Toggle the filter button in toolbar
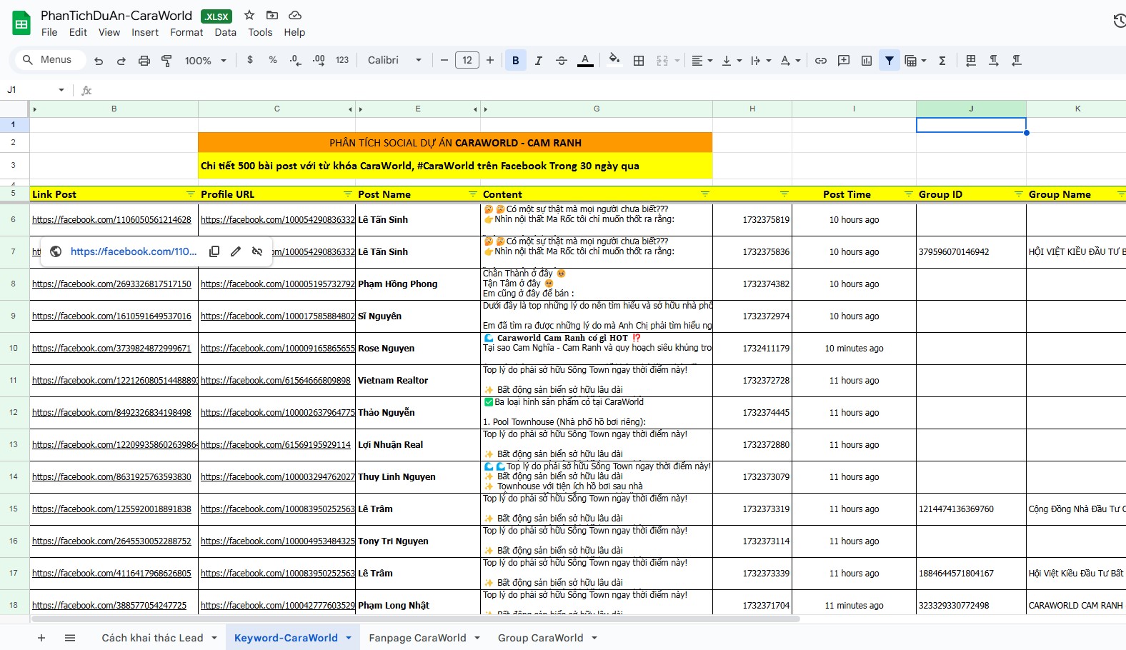The width and height of the screenshot is (1126, 650). (x=890, y=61)
